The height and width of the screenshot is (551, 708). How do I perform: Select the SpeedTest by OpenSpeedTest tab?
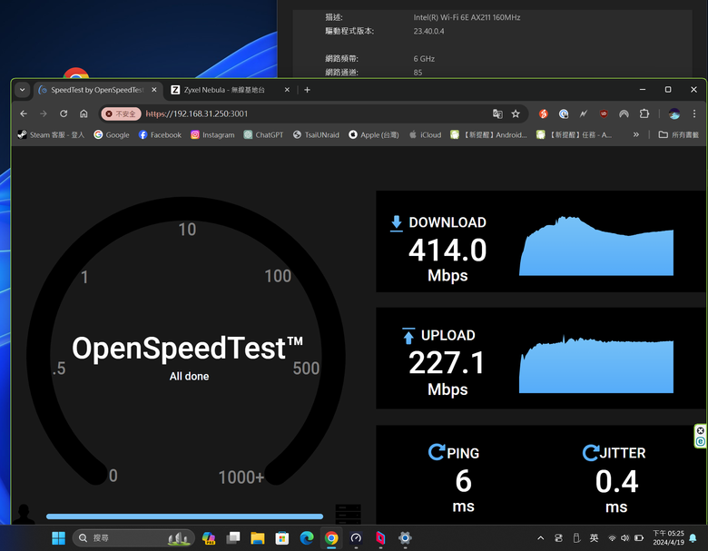(x=97, y=90)
